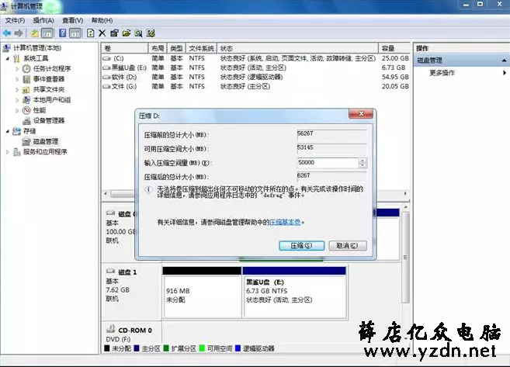Click the Properties icon in toolbar
Image resolution: width=510 pixels, height=367 pixels.
click(114, 33)
